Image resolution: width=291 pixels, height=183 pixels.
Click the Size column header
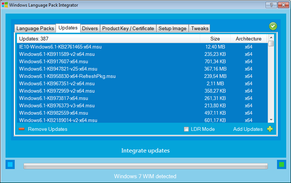point(215,39)
